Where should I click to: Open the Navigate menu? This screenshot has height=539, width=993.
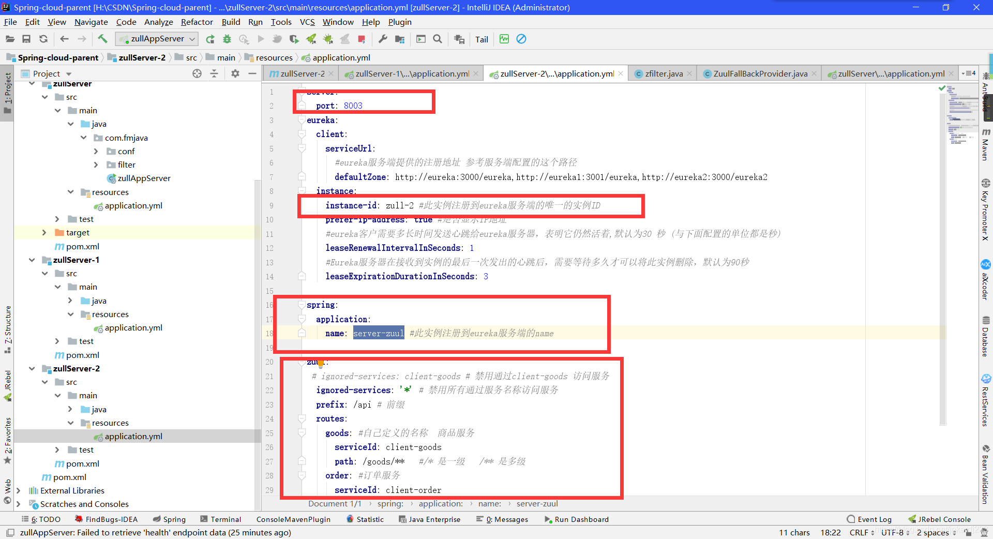coord(91,22)
